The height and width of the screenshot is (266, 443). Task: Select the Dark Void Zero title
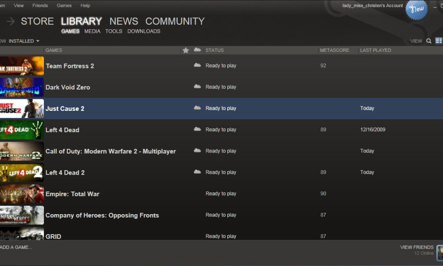click(x=68, y=87)
